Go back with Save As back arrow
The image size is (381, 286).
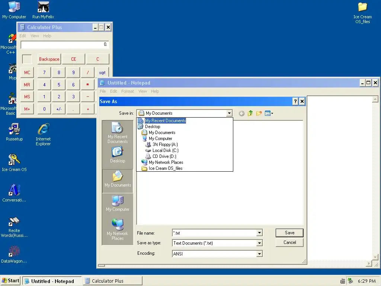[x=241, y=113]
